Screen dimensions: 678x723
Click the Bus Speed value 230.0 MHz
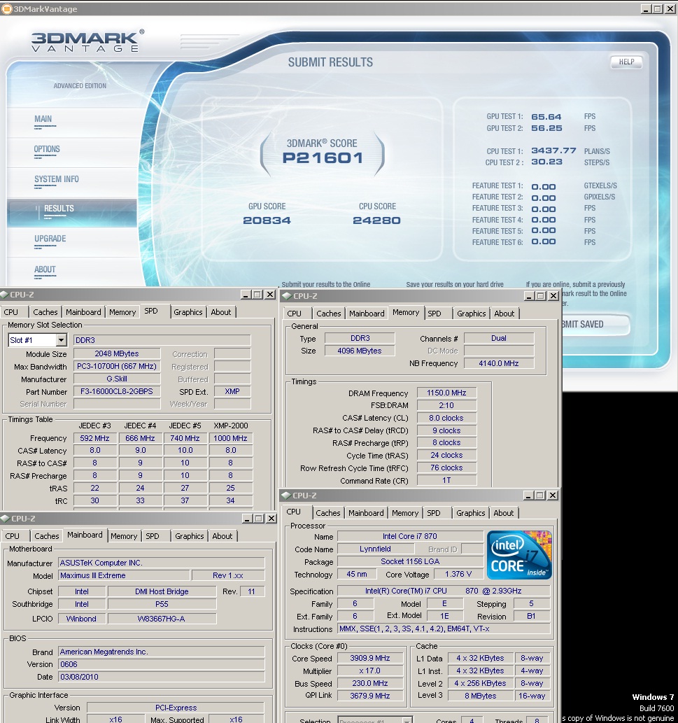[x=369, y=683]
